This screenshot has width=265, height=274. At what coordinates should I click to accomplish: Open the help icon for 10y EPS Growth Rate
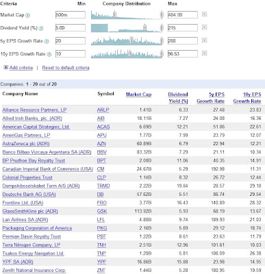[x=49, y=54]
